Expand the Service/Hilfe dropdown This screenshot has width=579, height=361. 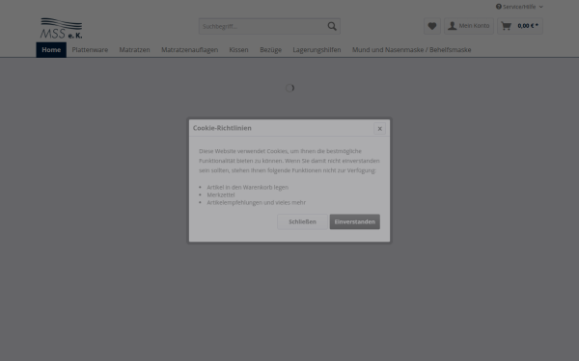519,7
